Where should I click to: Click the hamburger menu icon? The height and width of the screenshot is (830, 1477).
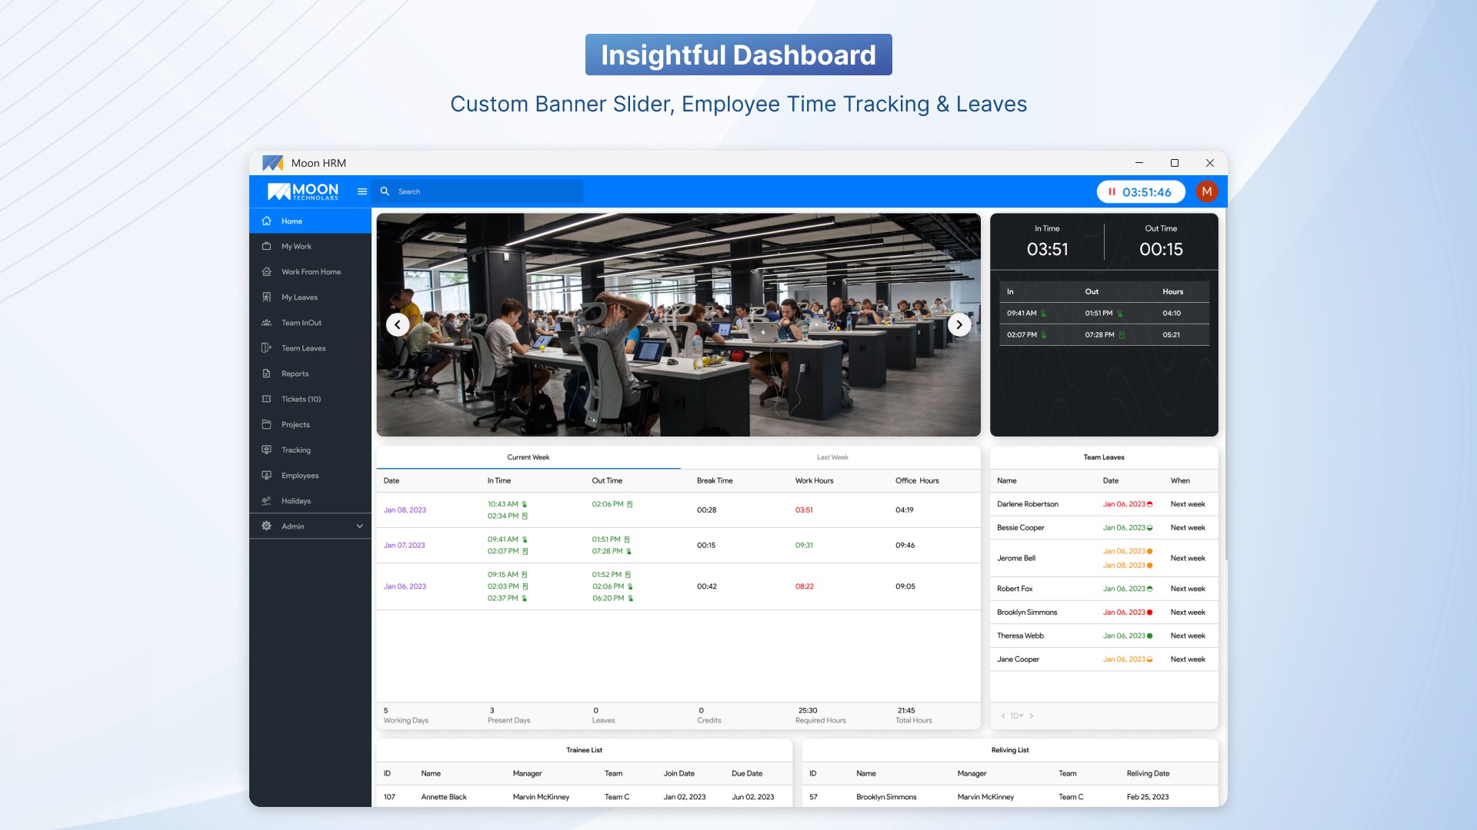[362, 191]
